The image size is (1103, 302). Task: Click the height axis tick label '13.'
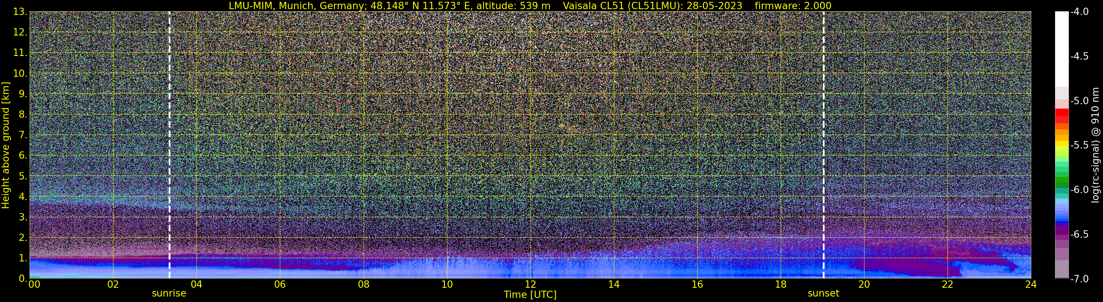tap(20, 12)
